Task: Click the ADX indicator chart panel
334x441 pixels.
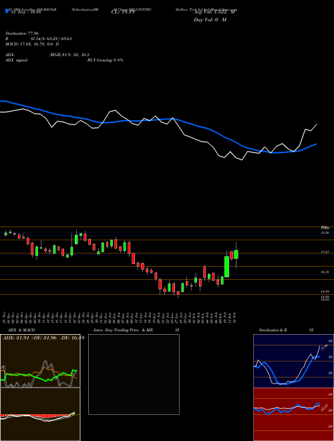Action: point(40,361)
